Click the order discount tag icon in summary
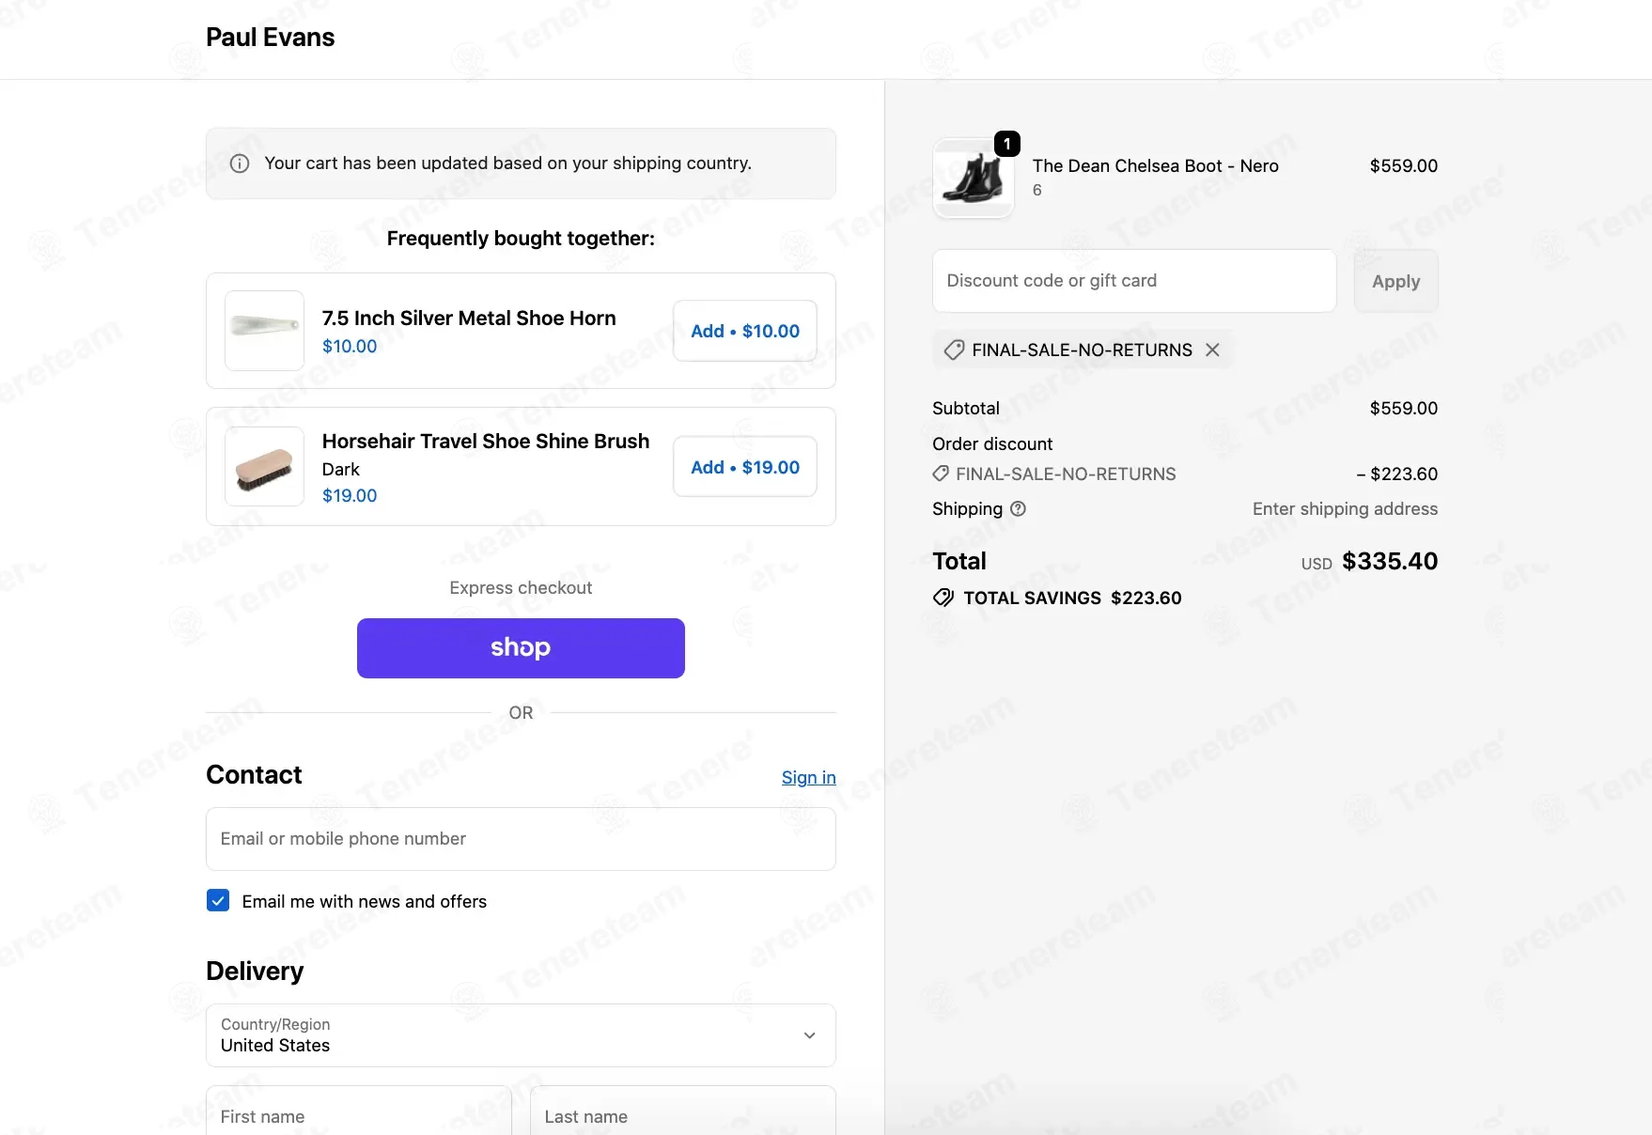This screenshot has width=1652, height=1135. pyautogui.click(x=941, y=474)
